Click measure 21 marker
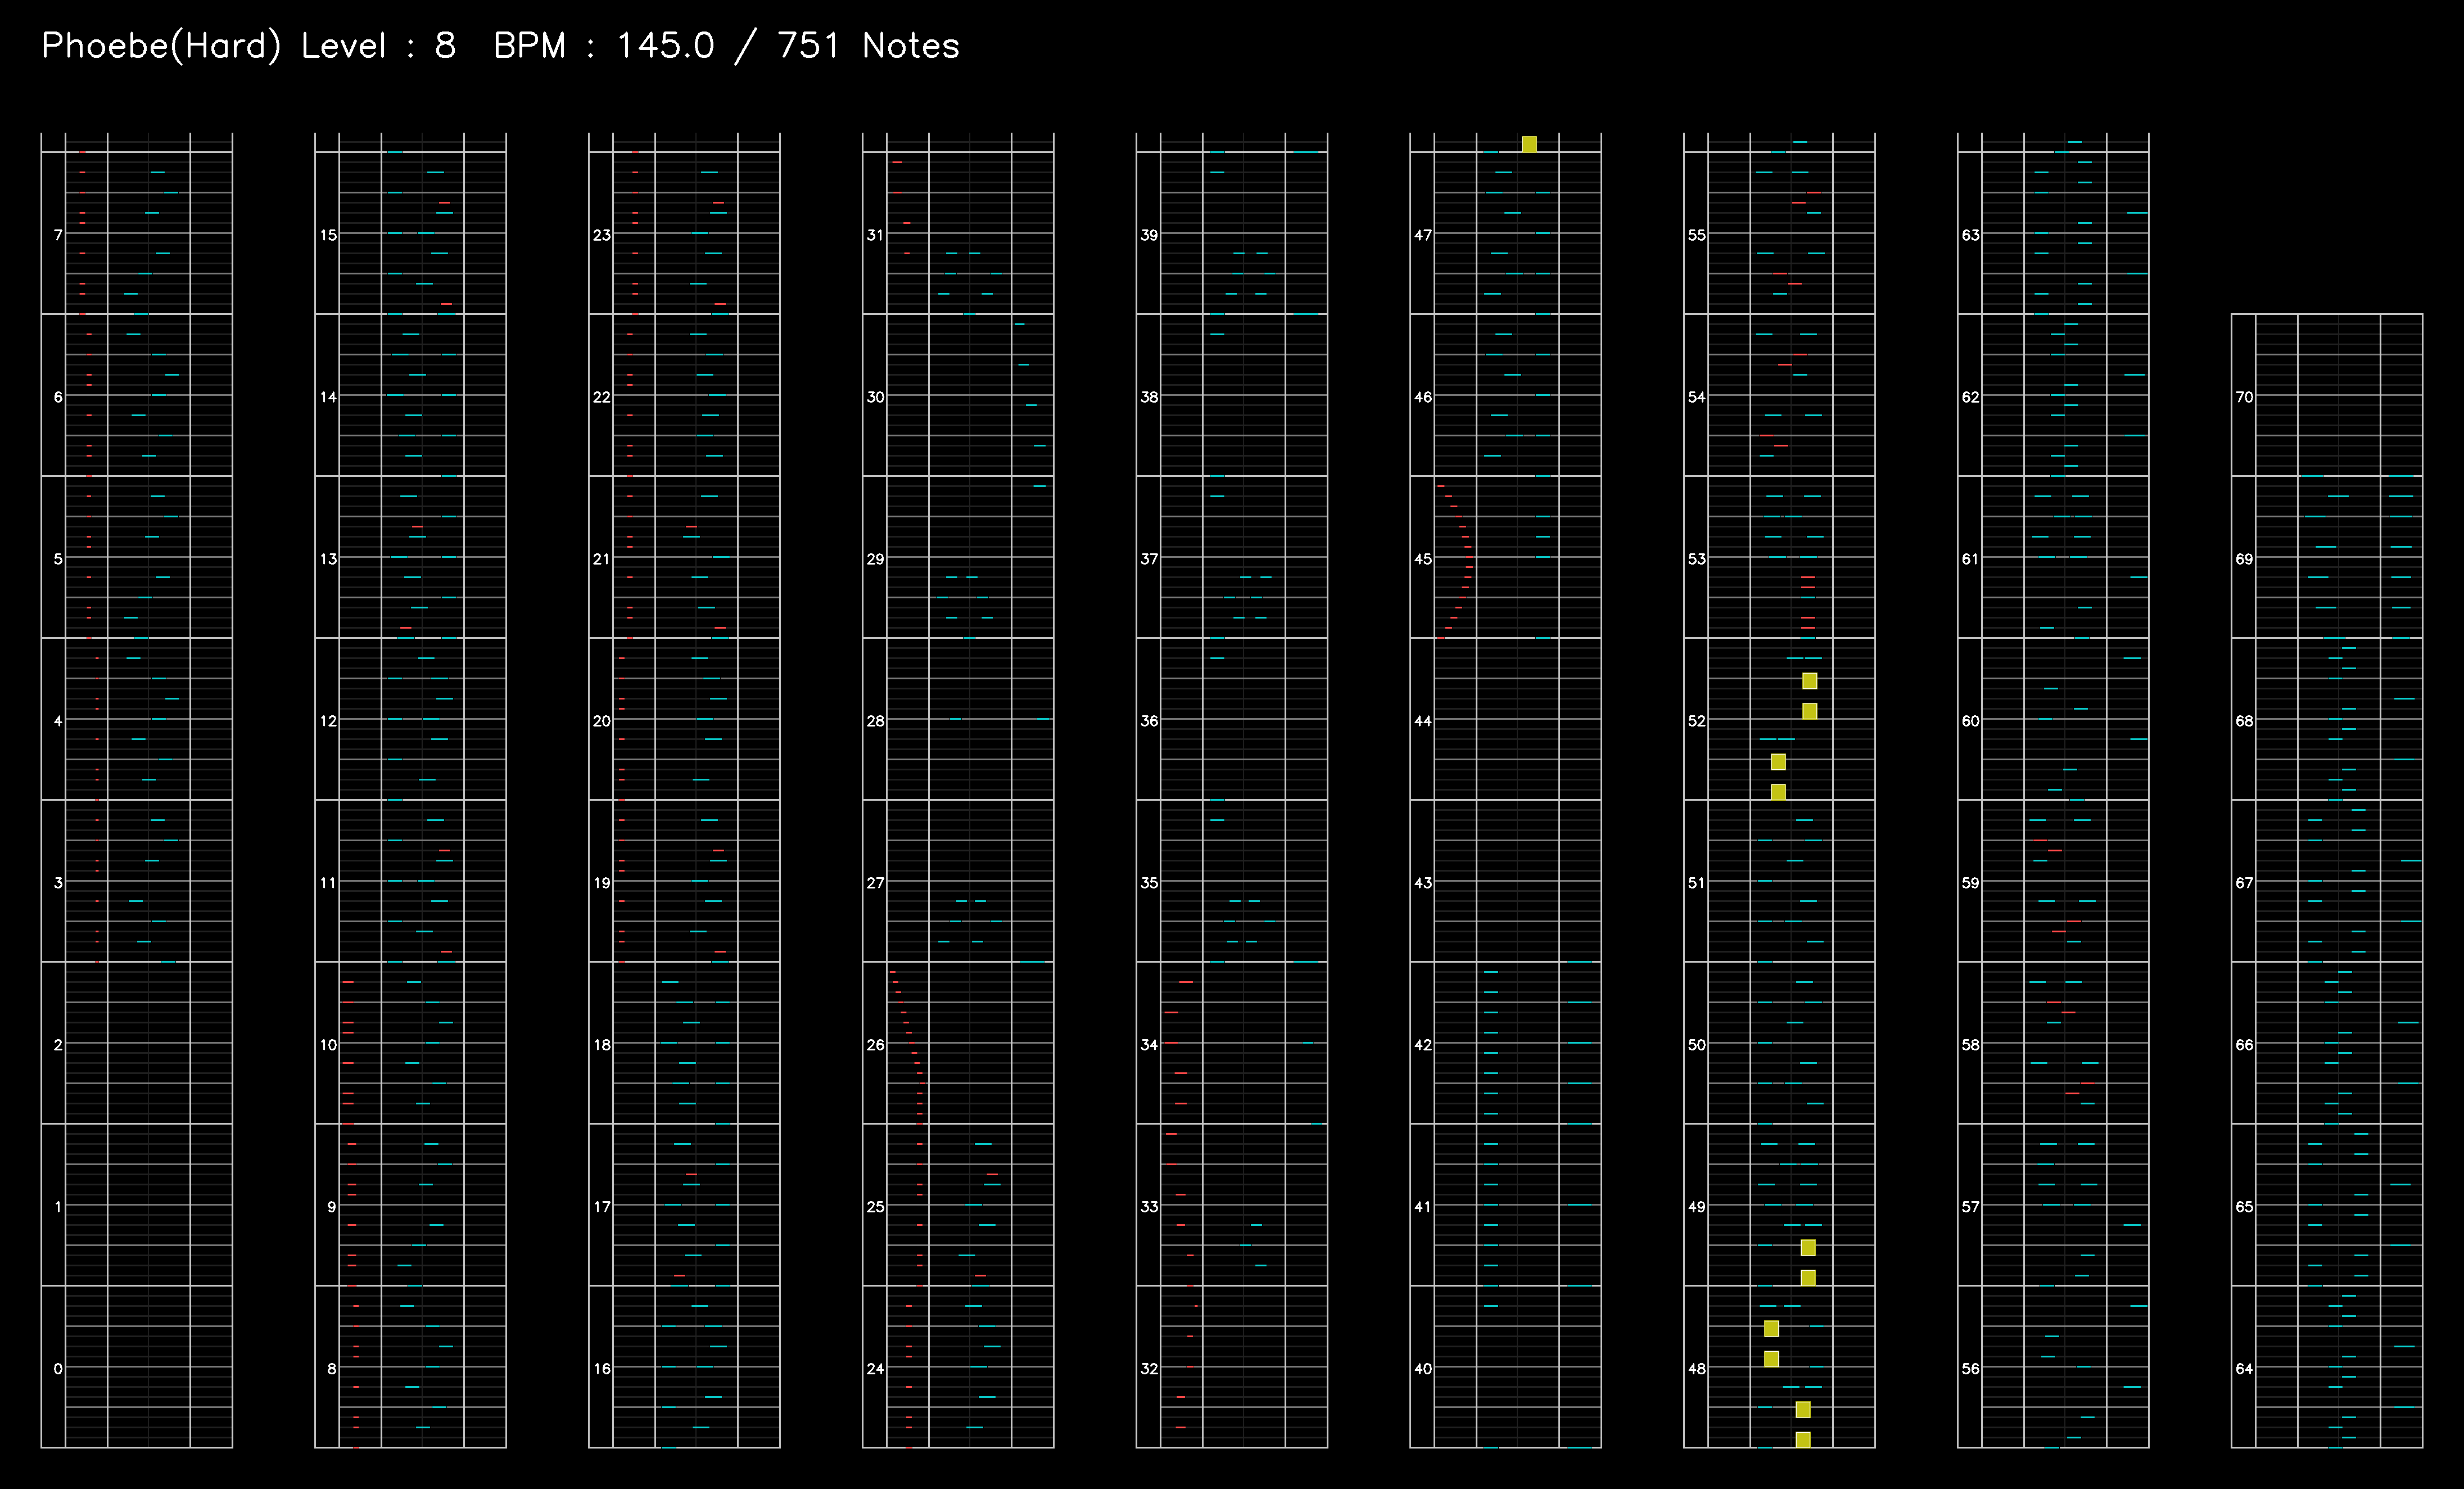 [602, 559]
